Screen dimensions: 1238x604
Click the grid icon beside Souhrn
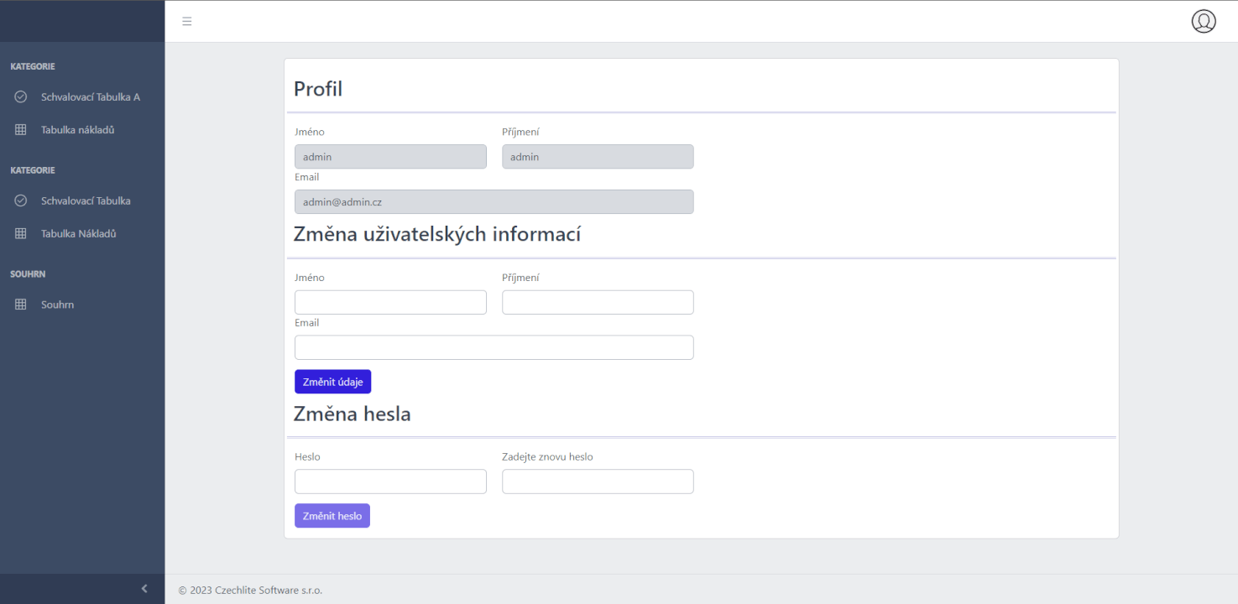tap(21, 305)
